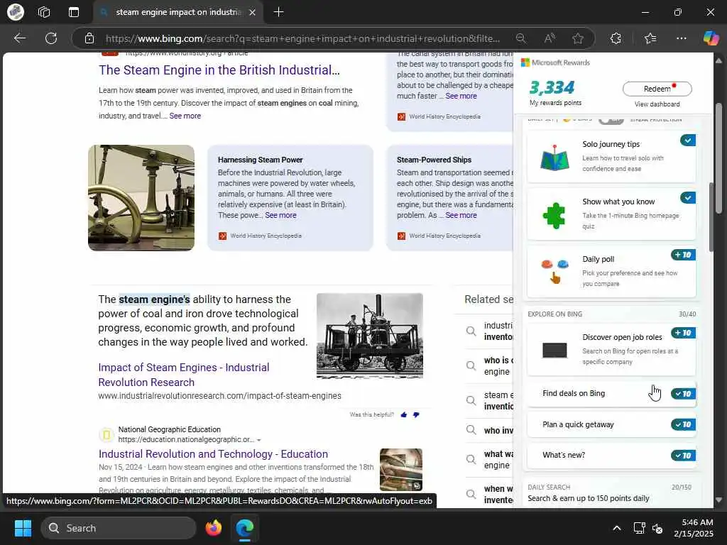Click the 3,334 rewards points total
This screenshot has width=727, height=545.
tap(552, 87)
